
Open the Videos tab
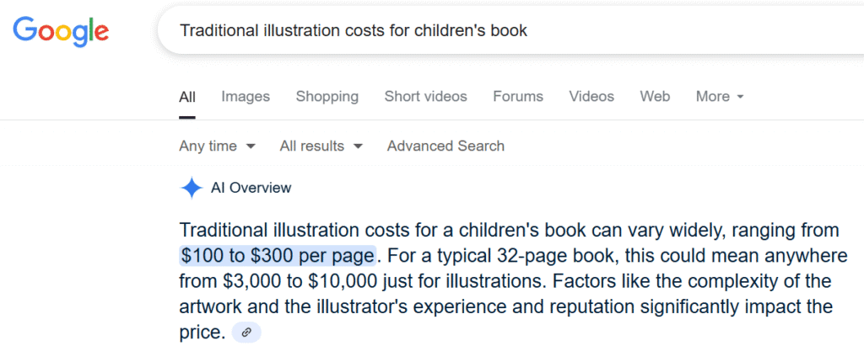pos(591,97)
